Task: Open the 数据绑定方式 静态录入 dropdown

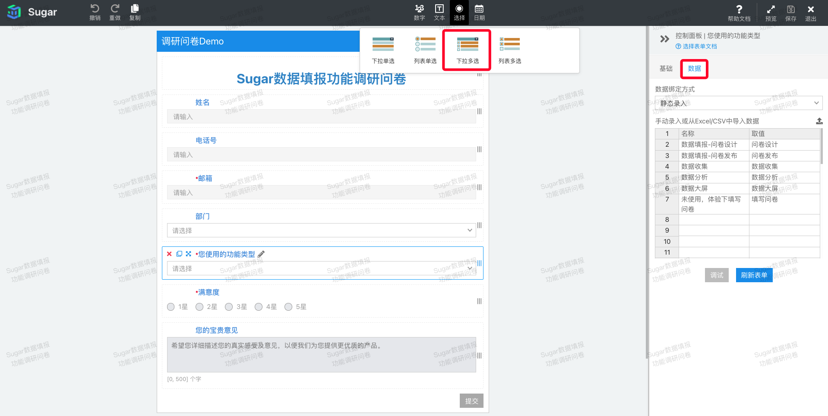Action: coord(739,103)
